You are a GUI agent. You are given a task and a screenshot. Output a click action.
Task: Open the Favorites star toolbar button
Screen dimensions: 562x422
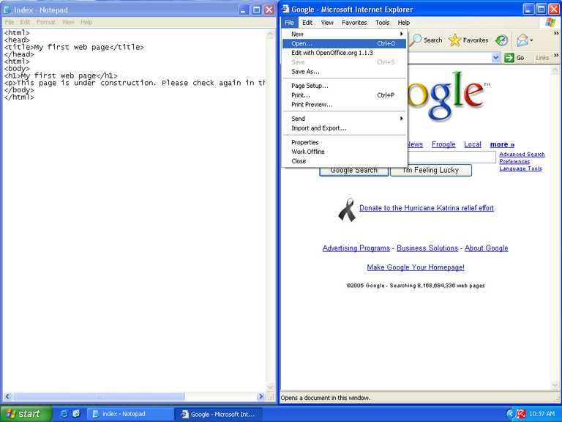[x=455, y=40]
